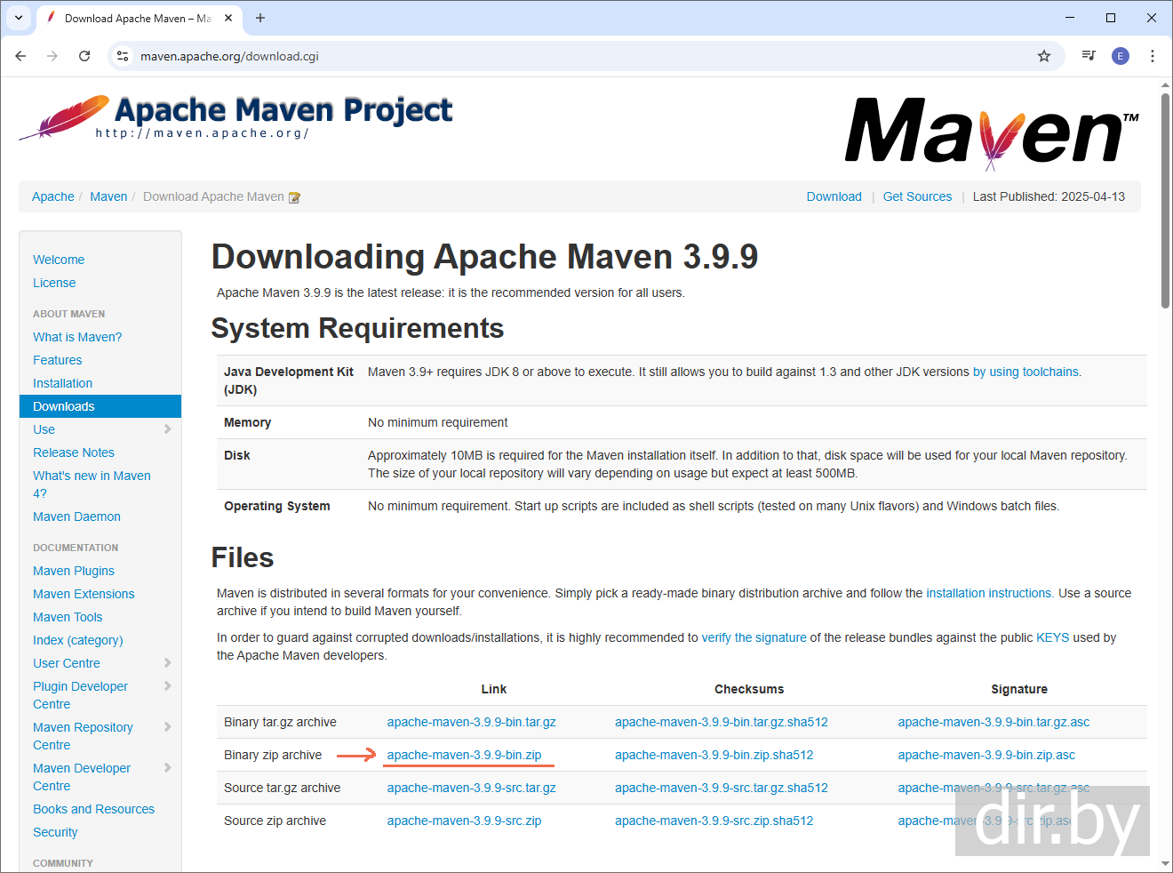This screenshot has width=1173, height=873.
Task: Click the scrollbar up arrow
Action: [1165, 85]
